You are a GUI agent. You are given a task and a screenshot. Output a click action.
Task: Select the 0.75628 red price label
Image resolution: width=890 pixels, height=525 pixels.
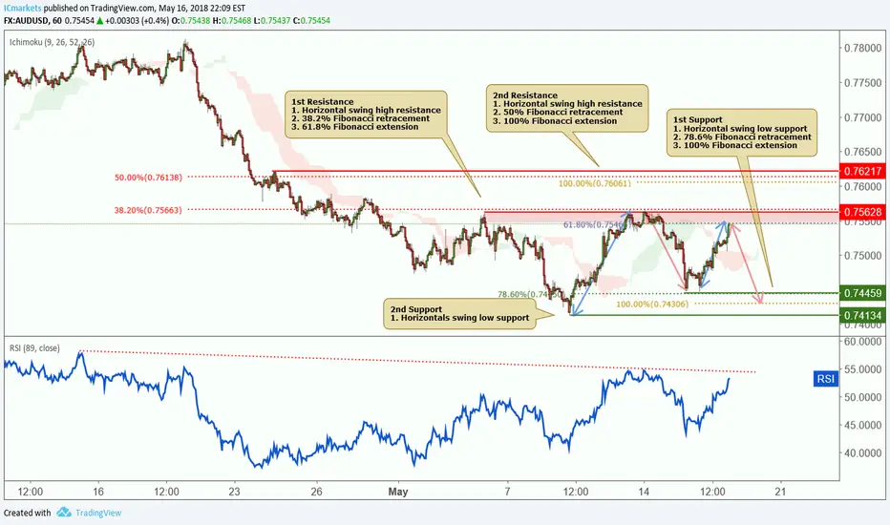[862, 212]
